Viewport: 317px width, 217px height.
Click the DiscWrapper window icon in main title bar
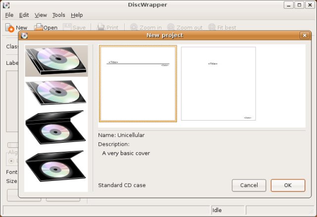coord(6,5)
